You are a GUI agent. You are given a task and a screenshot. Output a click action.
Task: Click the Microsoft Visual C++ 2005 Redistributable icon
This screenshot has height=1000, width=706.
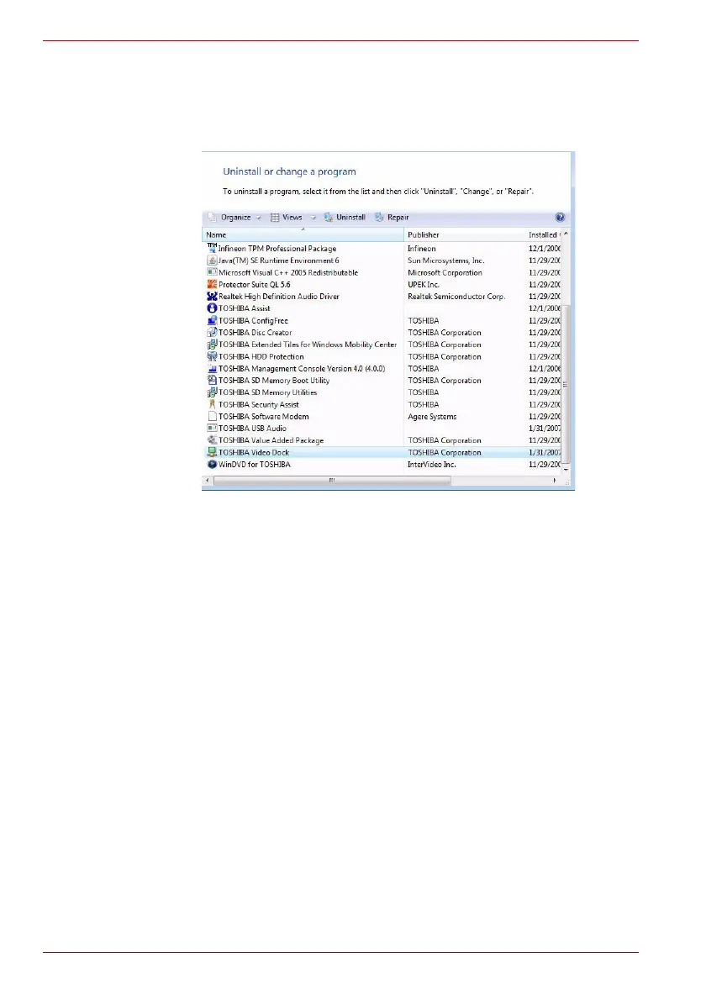[x=212, y=272]
